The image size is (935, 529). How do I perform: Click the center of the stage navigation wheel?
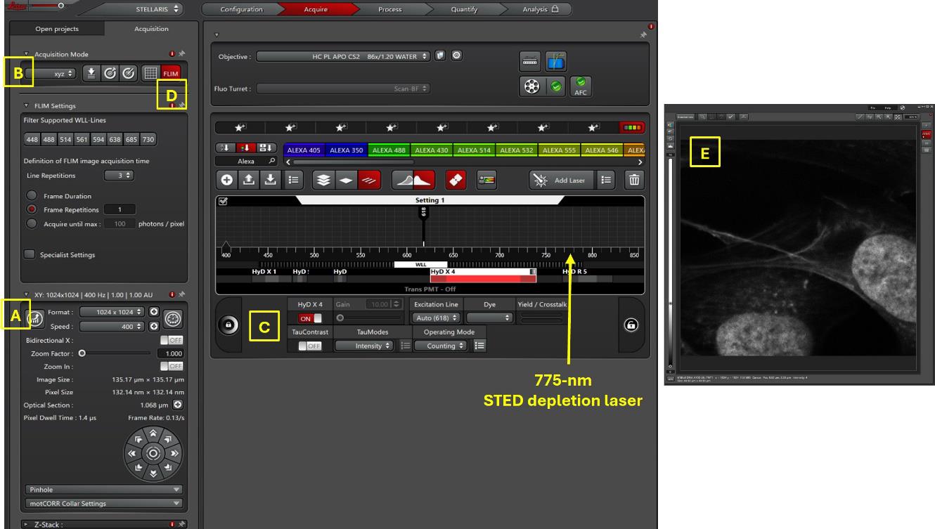pyautogui.click(x=153, y=453)
